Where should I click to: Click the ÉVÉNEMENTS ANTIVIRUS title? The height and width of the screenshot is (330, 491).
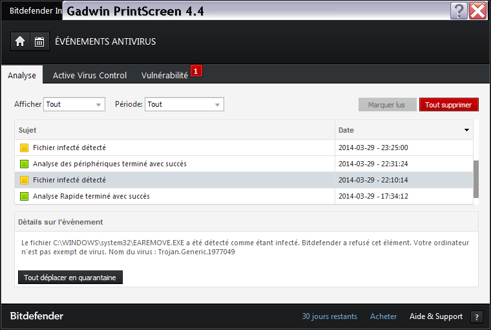105,41
